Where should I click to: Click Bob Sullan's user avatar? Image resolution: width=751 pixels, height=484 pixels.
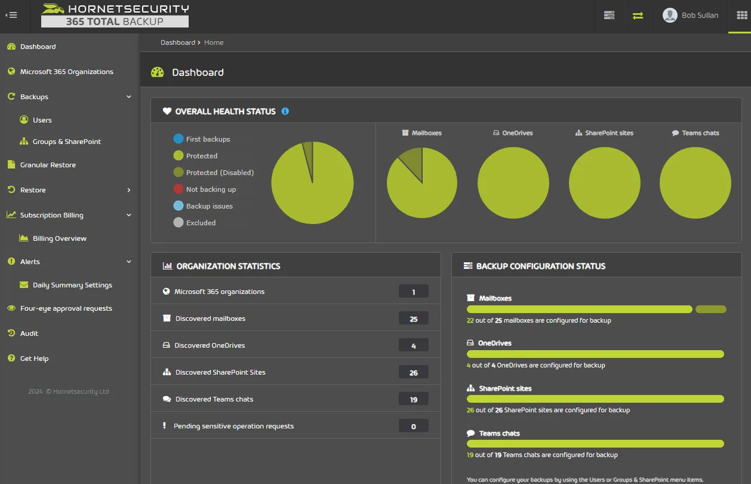point(670,16)
